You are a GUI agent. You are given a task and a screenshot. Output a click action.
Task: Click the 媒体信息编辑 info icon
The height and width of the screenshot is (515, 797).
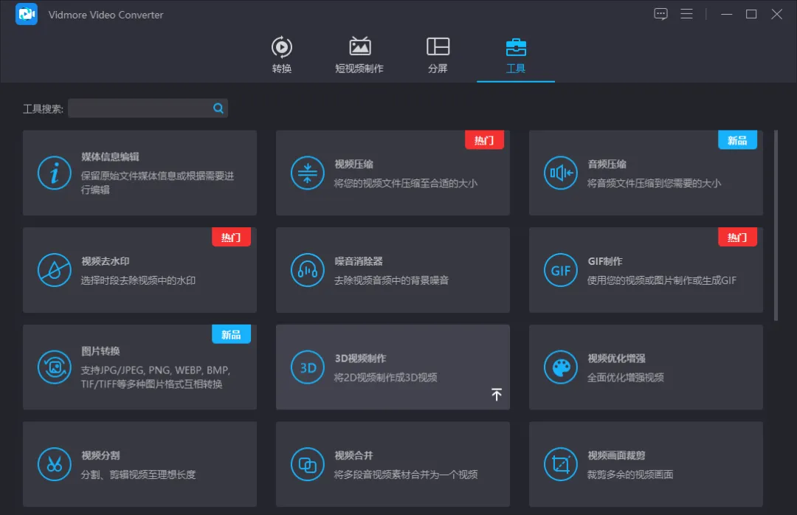click(x=55, y=173)
